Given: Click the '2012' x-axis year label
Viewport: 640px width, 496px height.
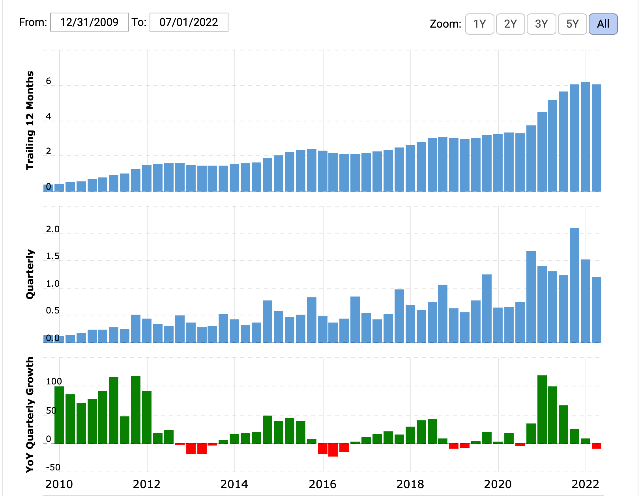Looking at the screenshot, I should click(x=146, y=484).
